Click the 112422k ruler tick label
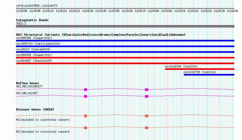 206,11
